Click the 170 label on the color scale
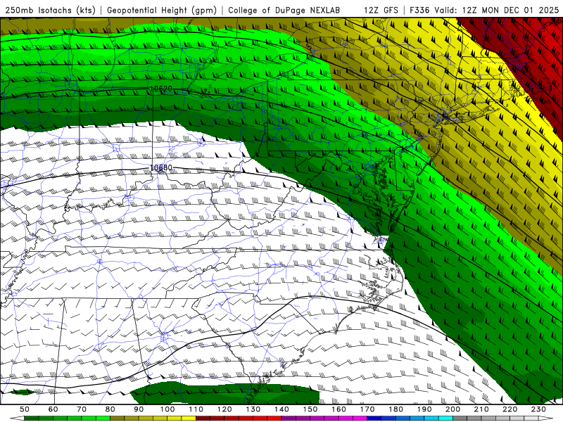This screenshot has width=563, height=422. [x=367, y=409]
